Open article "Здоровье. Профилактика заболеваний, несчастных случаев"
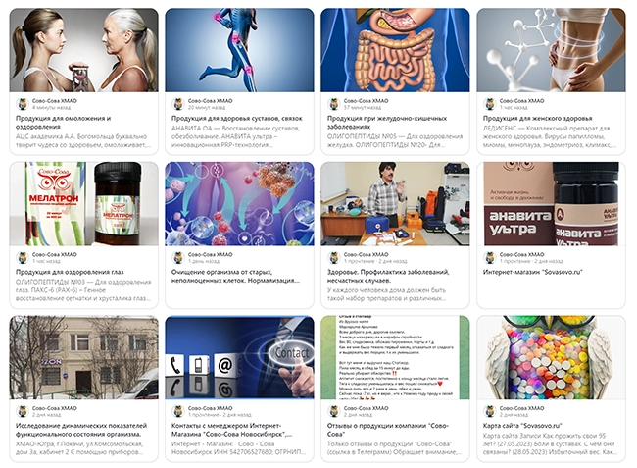637x468 pixels. (x=388, y=276)
